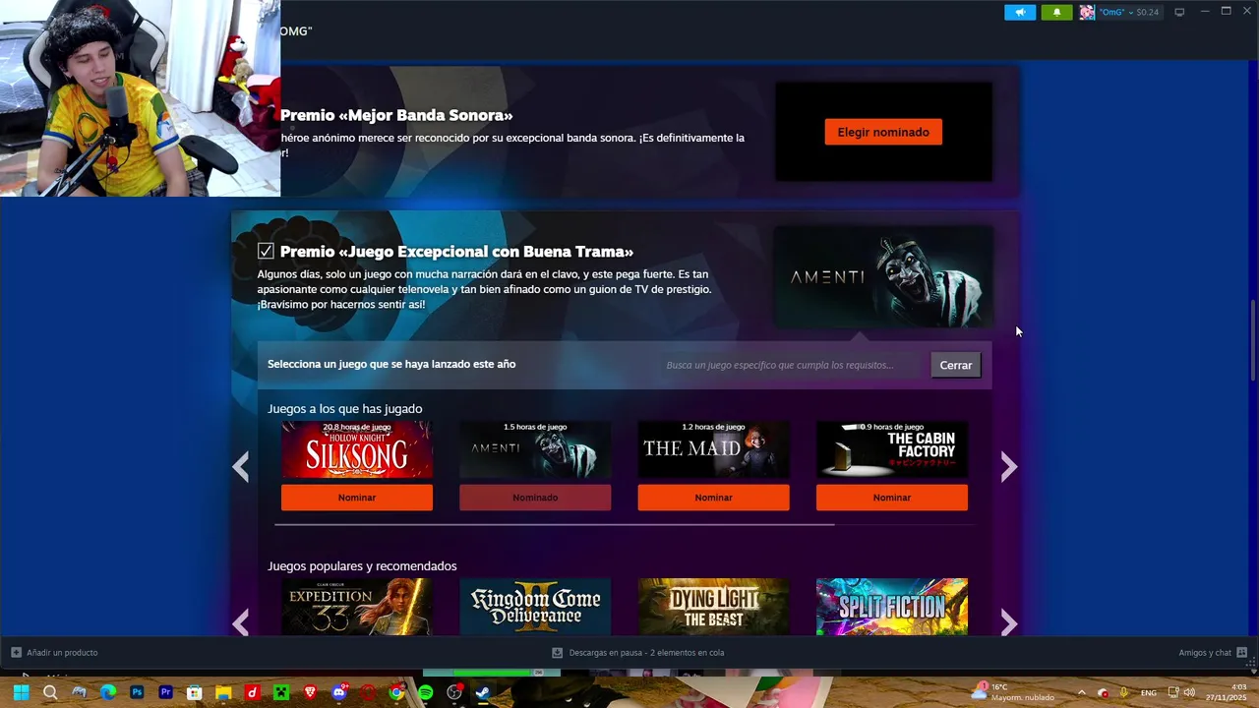
Task: Click the played games carousel scrollbar
Action: 555,524
